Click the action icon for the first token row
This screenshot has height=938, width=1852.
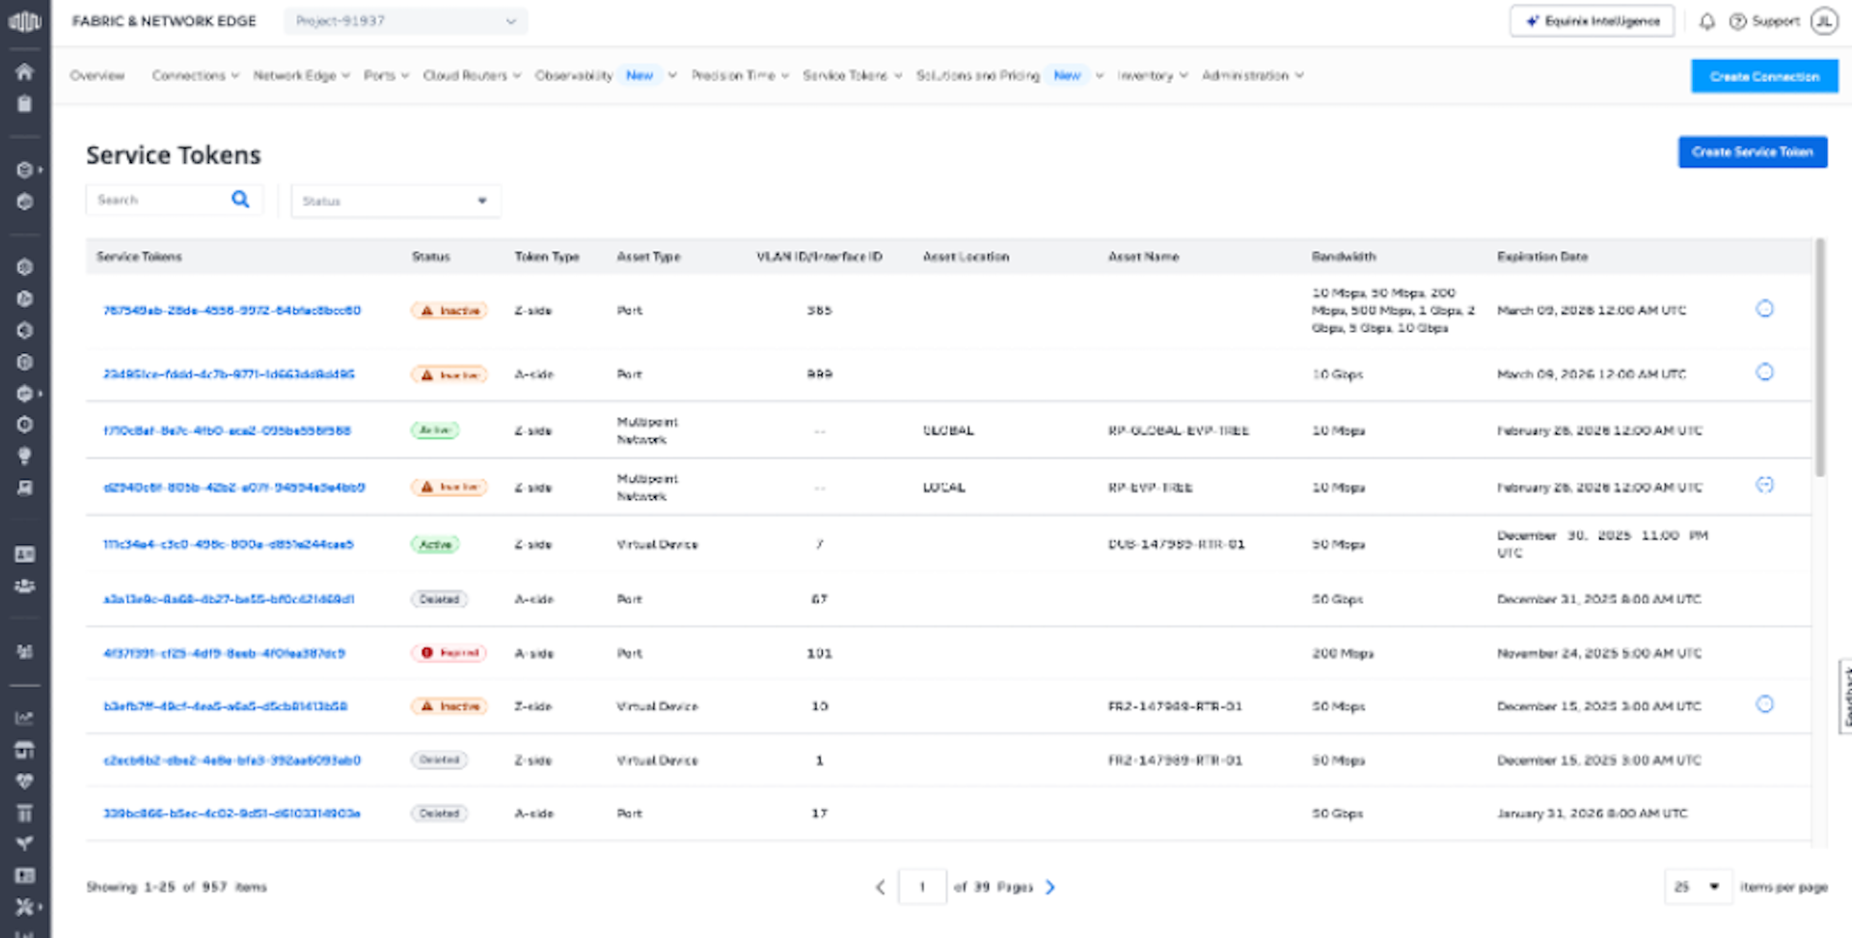click(1764, 309)
